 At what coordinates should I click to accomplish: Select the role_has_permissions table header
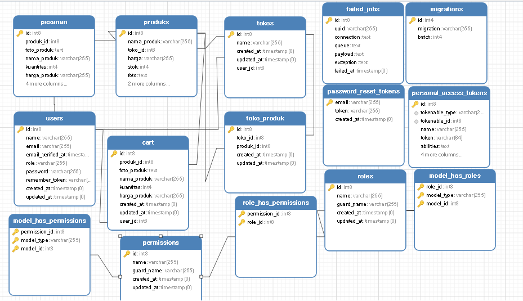[x=276, y=203]
